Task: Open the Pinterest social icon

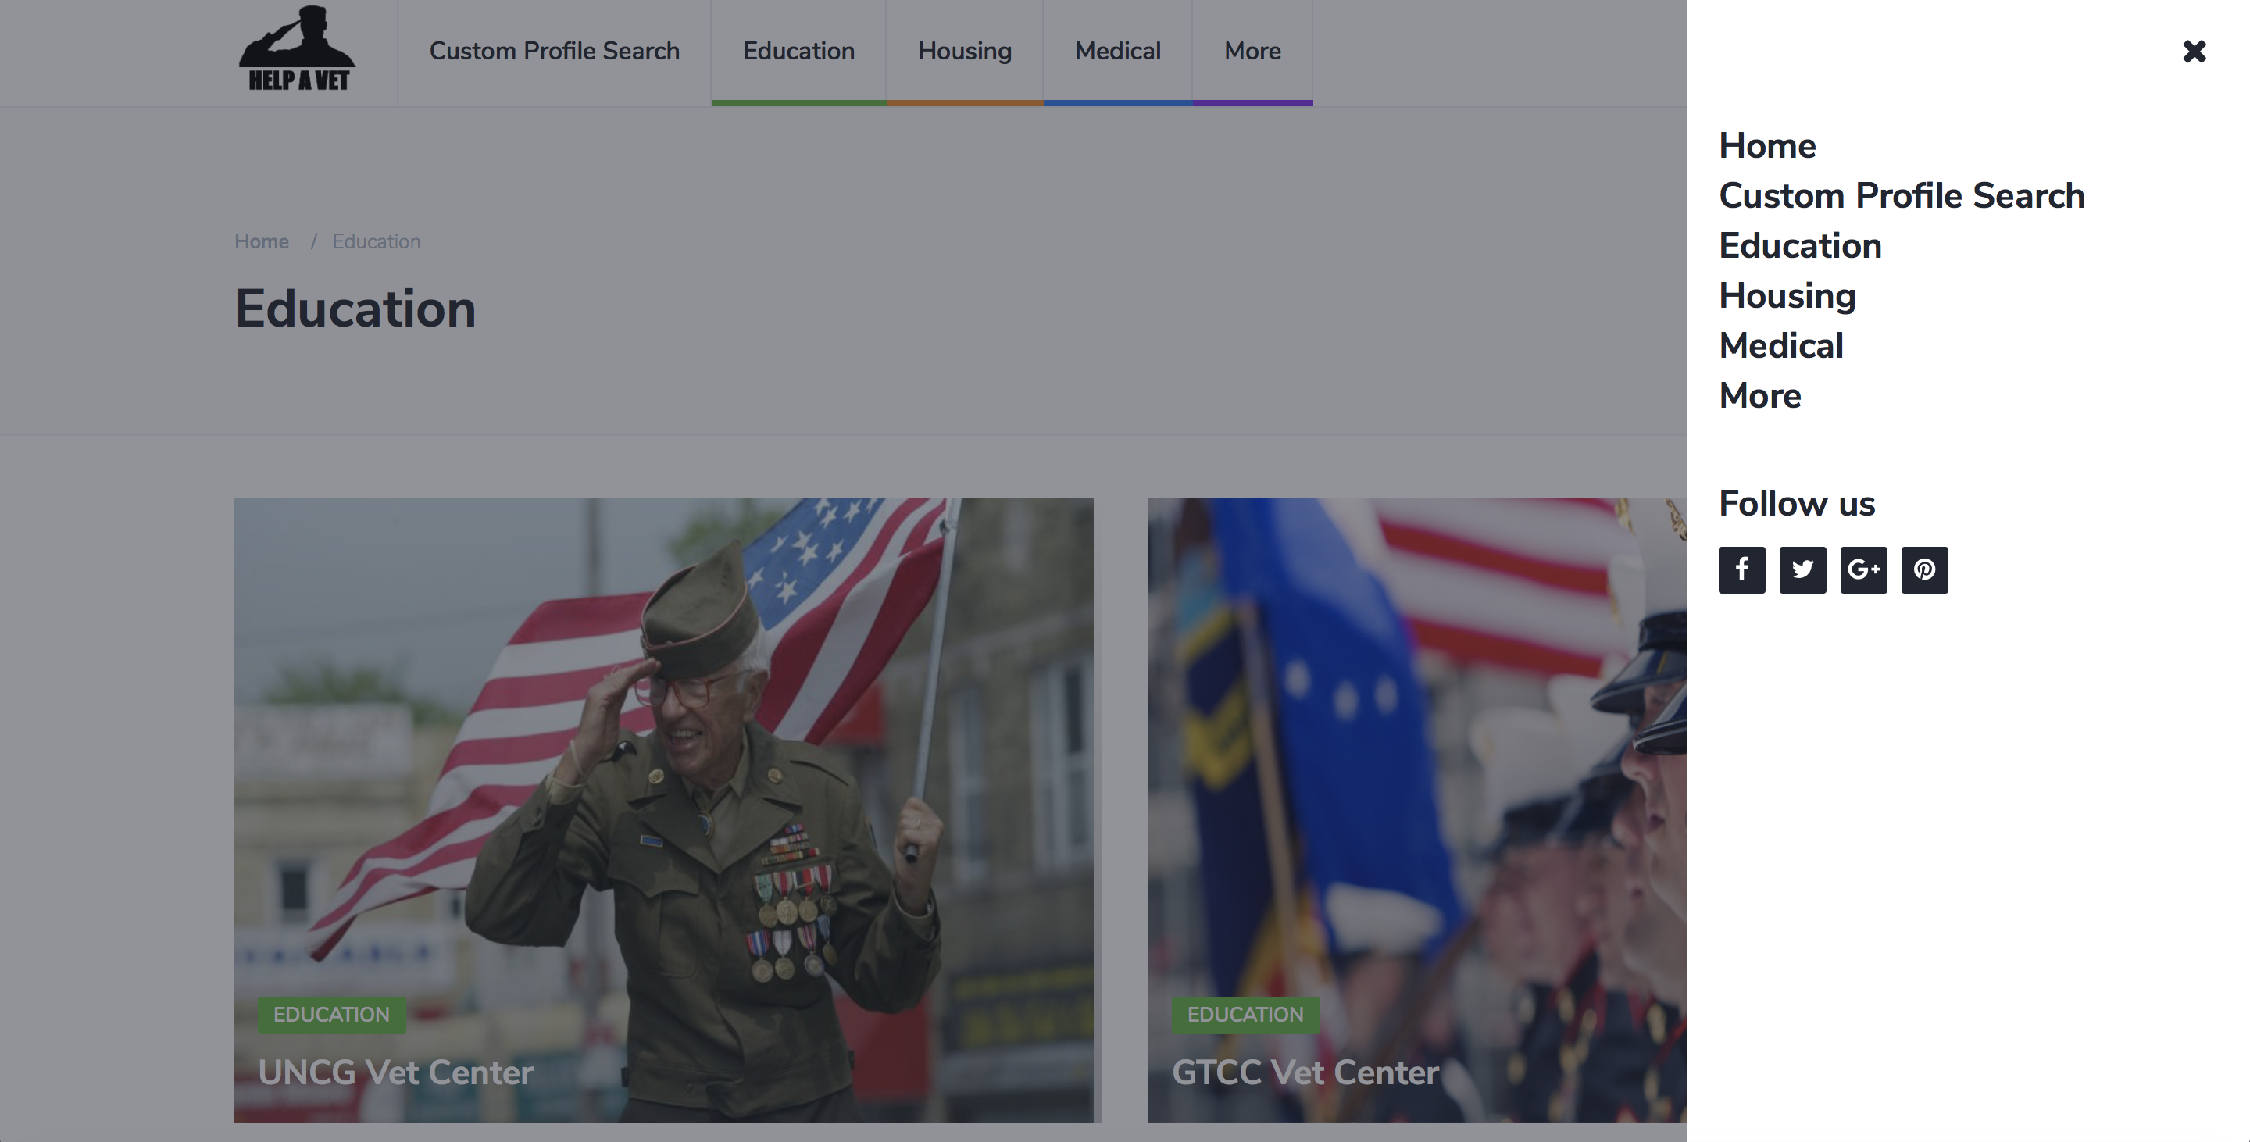Action: [x=1924, y=570]
